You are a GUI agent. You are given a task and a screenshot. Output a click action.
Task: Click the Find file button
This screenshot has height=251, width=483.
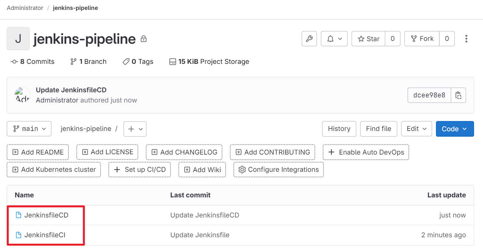click(379, 129)
